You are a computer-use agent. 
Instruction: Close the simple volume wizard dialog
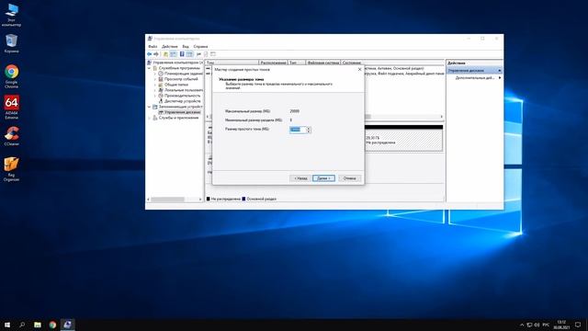pos(359,70)
